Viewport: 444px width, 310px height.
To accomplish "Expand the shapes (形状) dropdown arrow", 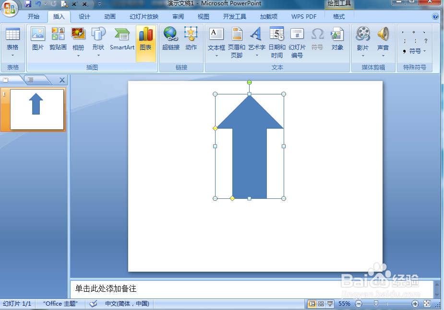I will pos(98,56).
